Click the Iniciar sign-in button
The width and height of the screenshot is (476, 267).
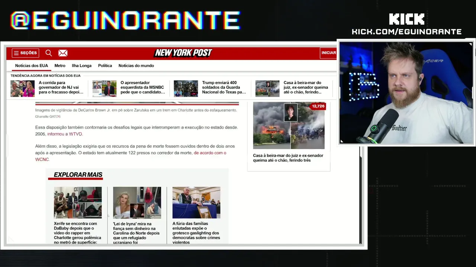[x=328, y=53]
